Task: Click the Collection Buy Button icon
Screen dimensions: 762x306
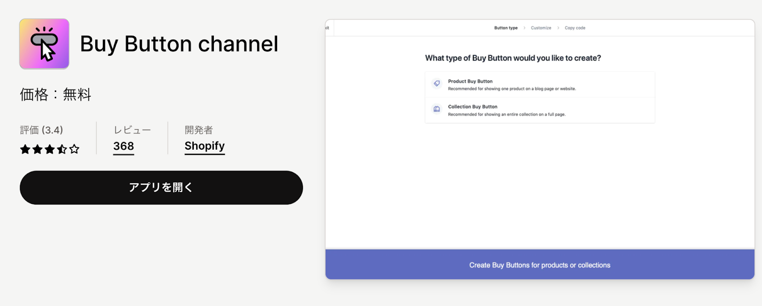Action: pyautogui.click(x=436, y=109)
